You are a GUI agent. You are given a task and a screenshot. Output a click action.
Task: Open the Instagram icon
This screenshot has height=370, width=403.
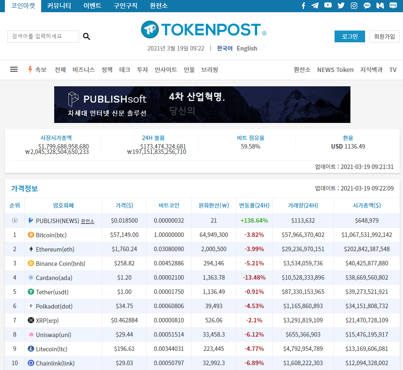point(354,6)
